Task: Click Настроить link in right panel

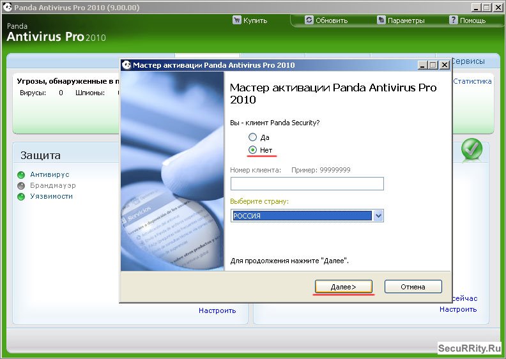Action: [x=458, y=309]
